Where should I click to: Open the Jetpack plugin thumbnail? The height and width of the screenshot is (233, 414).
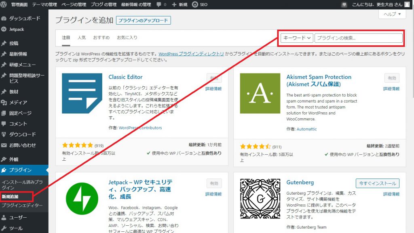click(x=82, y=199)
